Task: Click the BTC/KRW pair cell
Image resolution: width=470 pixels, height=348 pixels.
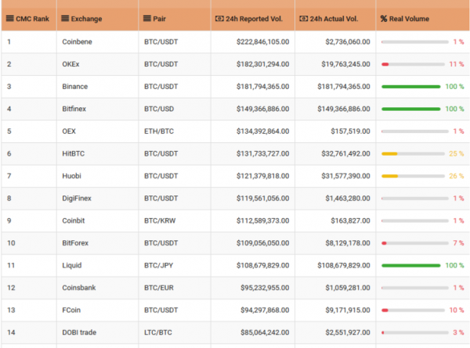Action: click(x=160, y=221)
